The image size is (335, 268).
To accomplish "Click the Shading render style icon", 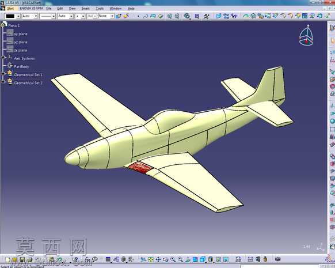I will tap(211, 260).
